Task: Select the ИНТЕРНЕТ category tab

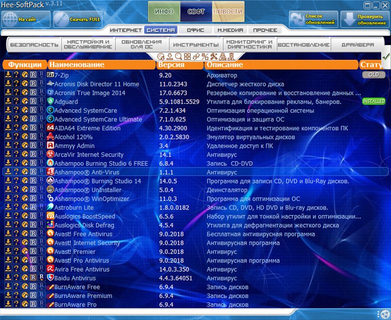Action: coord(126,30)
